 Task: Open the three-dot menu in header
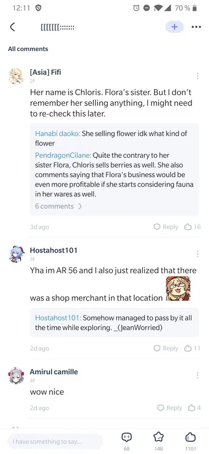click(x=197, y=27)
